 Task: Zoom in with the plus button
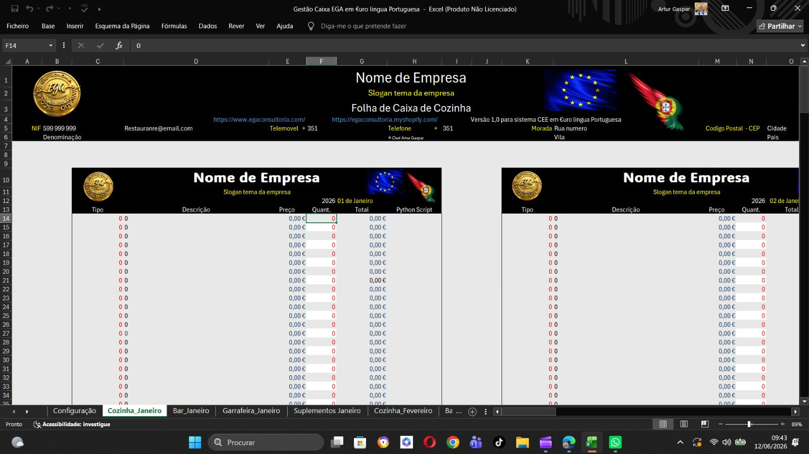coord(783,424)
